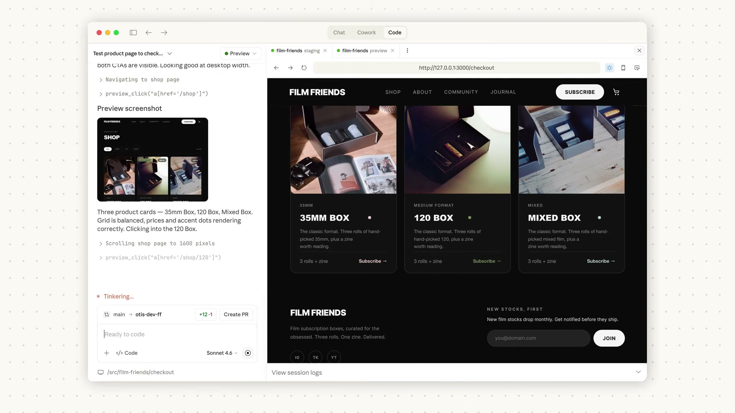Click the preview browser forward arrow
This screenshot has height=413, width=735.
point(290,68)
